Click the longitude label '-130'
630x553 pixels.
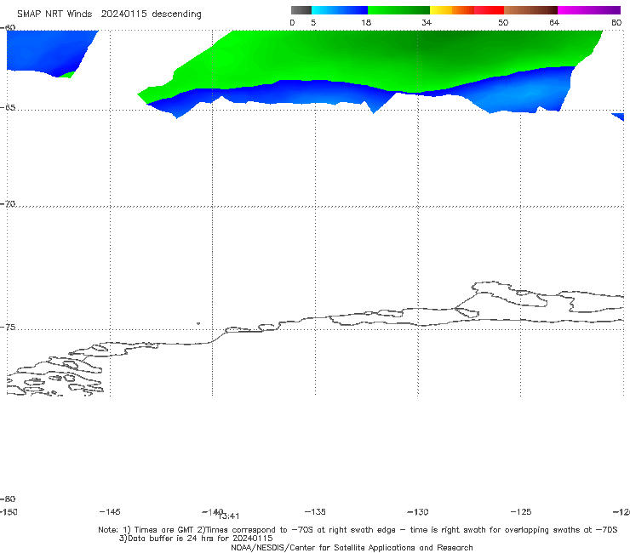tap(418, 512)
